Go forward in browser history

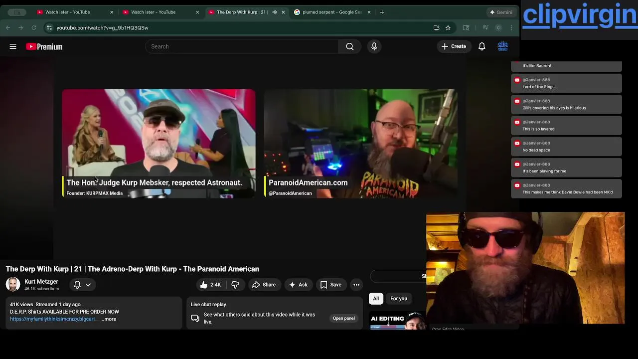pos(20,28)
